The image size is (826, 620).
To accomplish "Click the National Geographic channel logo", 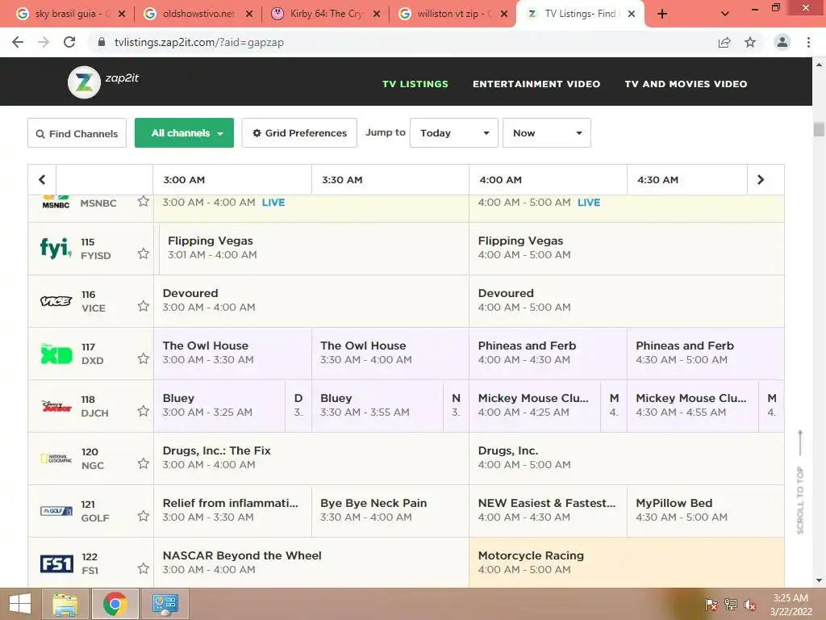I will (x=56, y=459).
